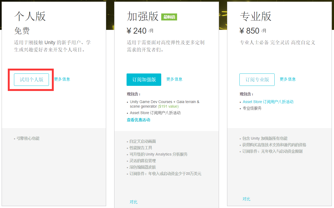The height and width of the screenshot is (208, 334).
Task: Click the ¥ 850 /月 price
Action: click(253, 31)
